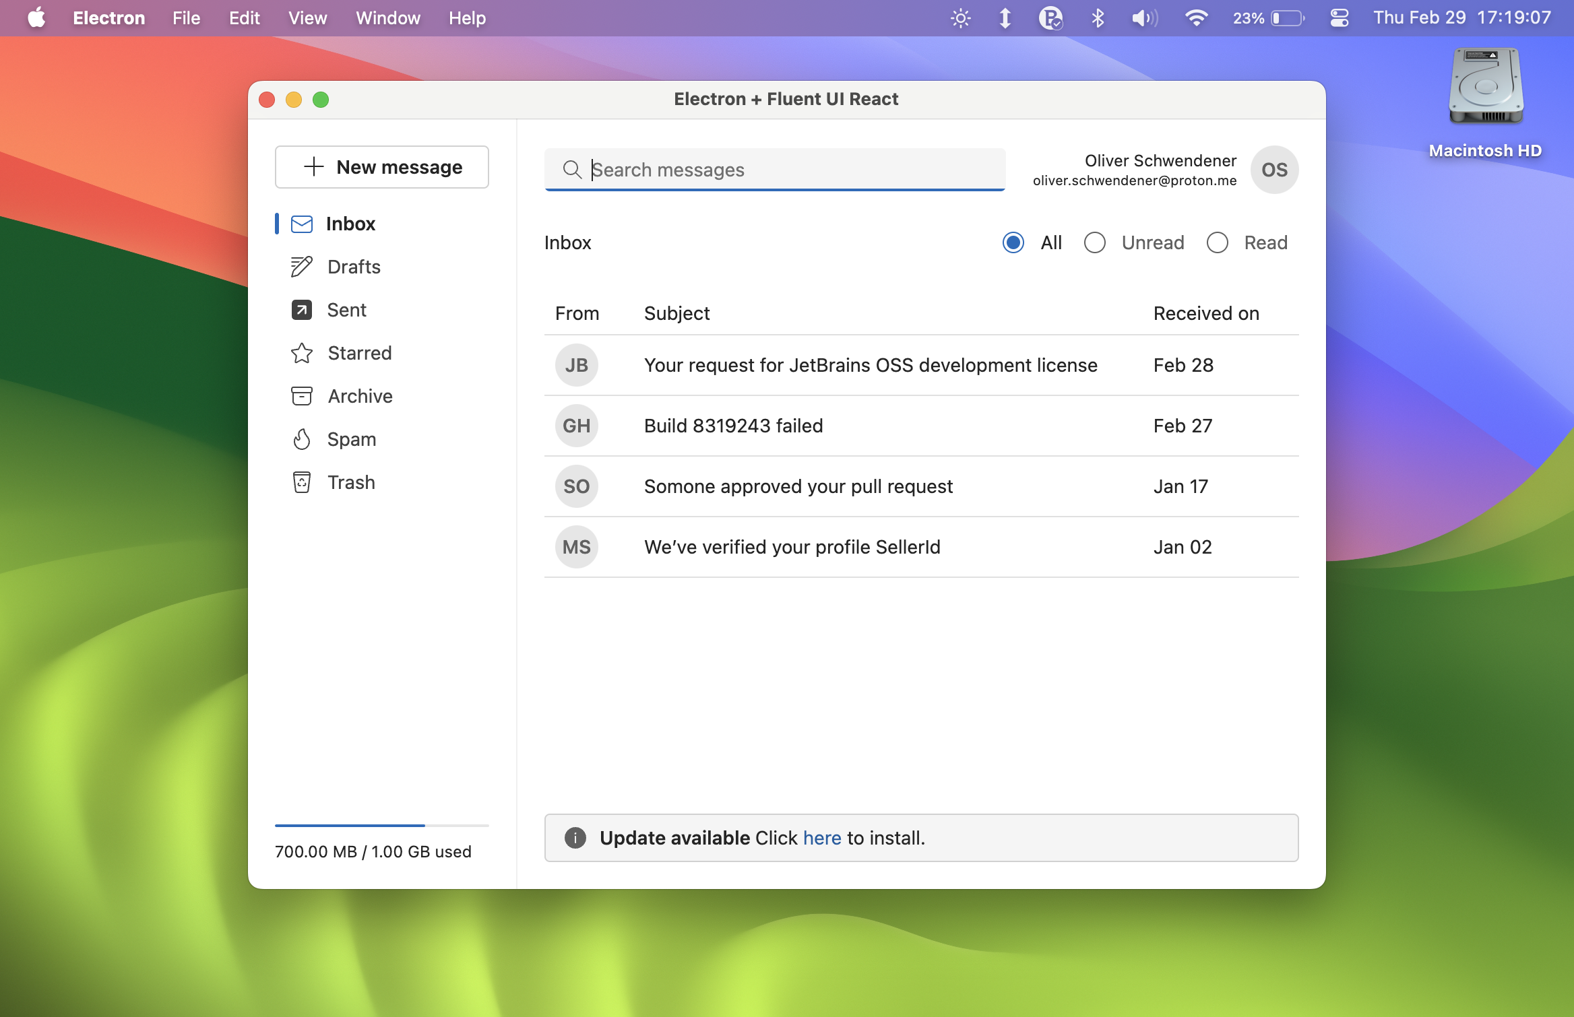The image size is (1574, 1017).
Task: Click the JB sender avatar
Action: [x=576, y=365]
